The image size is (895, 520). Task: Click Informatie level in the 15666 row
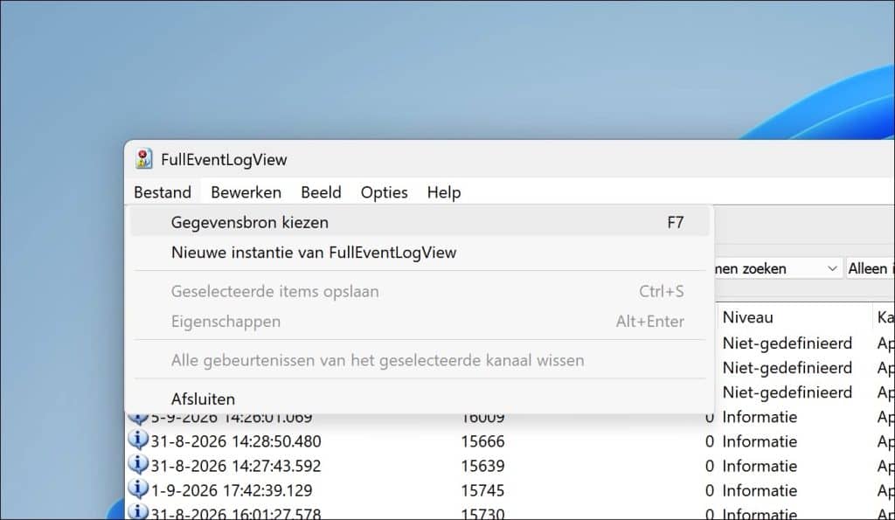click(760, 441)
